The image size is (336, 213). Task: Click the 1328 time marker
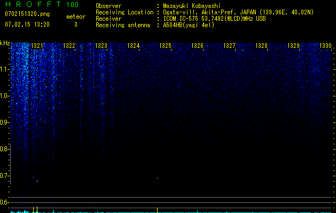click(x=261, y=46)
